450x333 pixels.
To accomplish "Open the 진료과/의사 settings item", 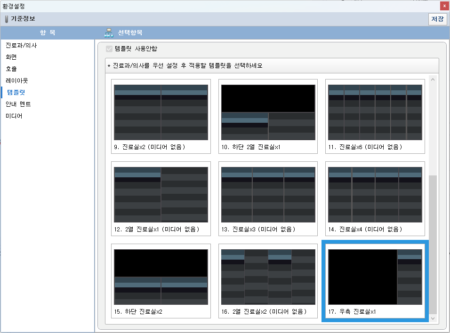I will coord(21,46).
